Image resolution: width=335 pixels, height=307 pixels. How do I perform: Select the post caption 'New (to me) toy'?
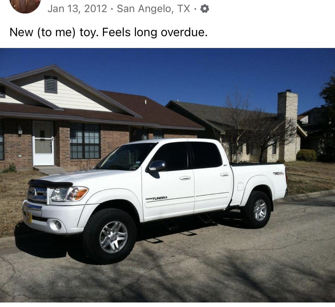click(x=54, y=32)
